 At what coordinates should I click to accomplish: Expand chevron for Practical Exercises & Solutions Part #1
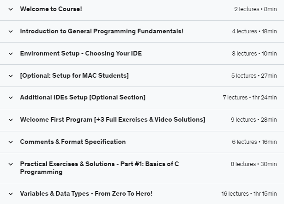pyautogui.click(x=11, y=164)
